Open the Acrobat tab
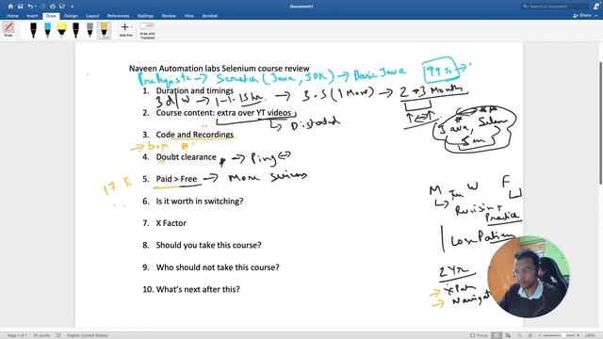Screen dimensions: 603x339 pyautogui.click(x=209, y=16)
